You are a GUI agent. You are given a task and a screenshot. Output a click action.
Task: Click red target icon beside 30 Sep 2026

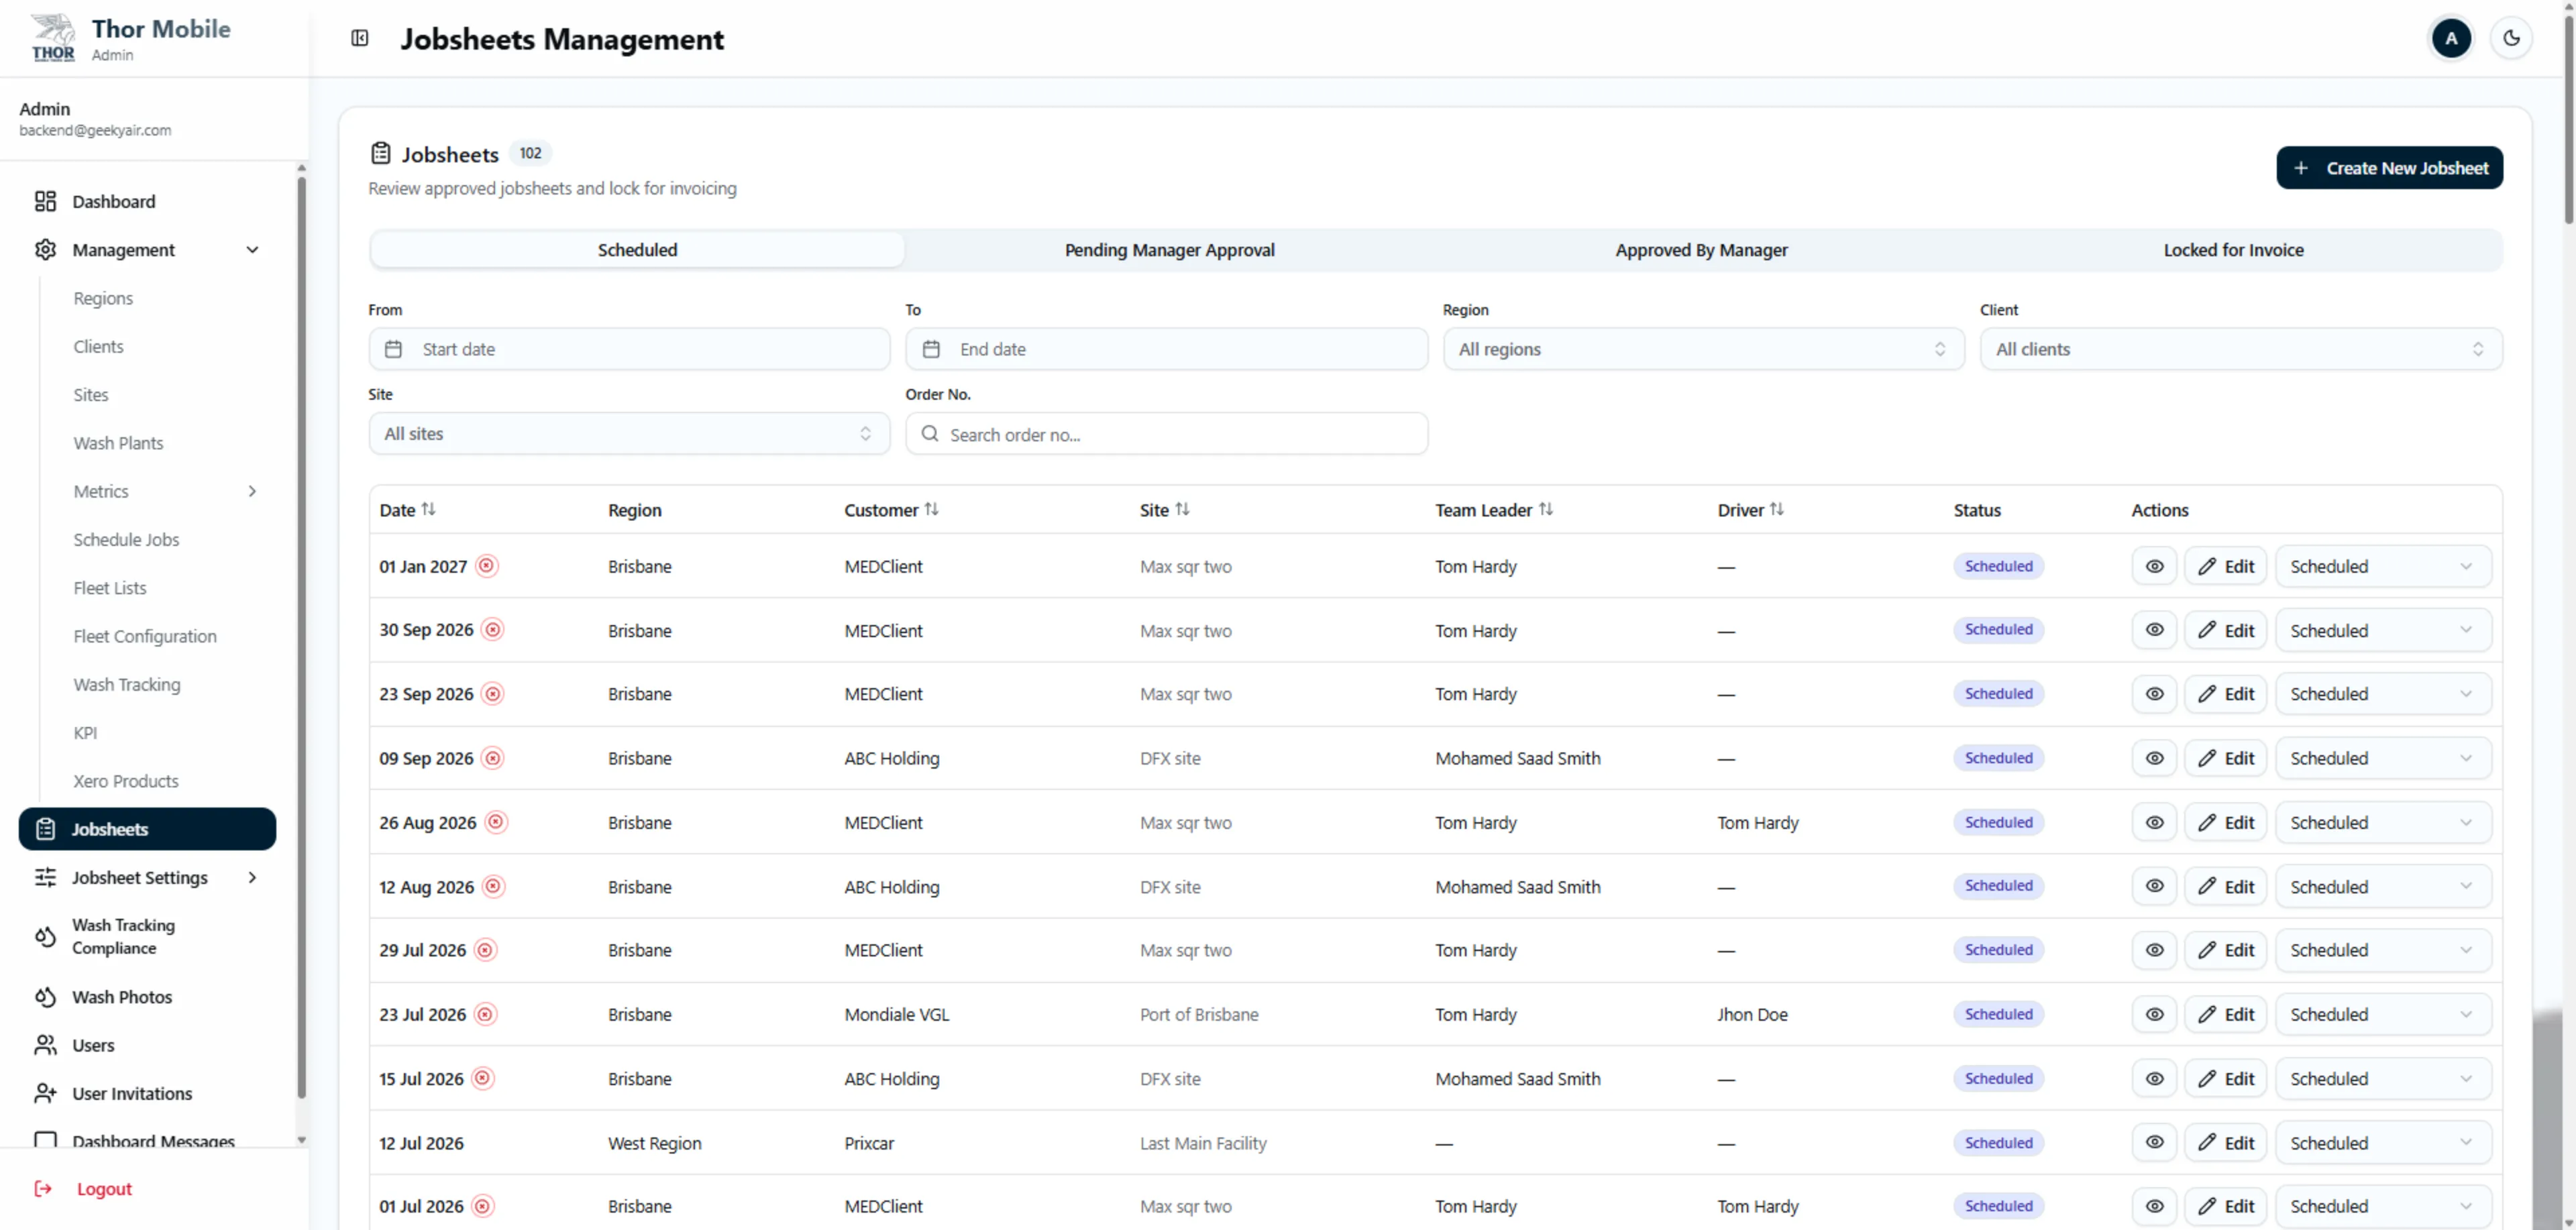[x=493, y=630]
